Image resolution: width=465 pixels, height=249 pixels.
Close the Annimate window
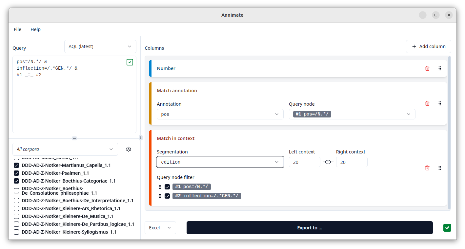click(449, 15)
